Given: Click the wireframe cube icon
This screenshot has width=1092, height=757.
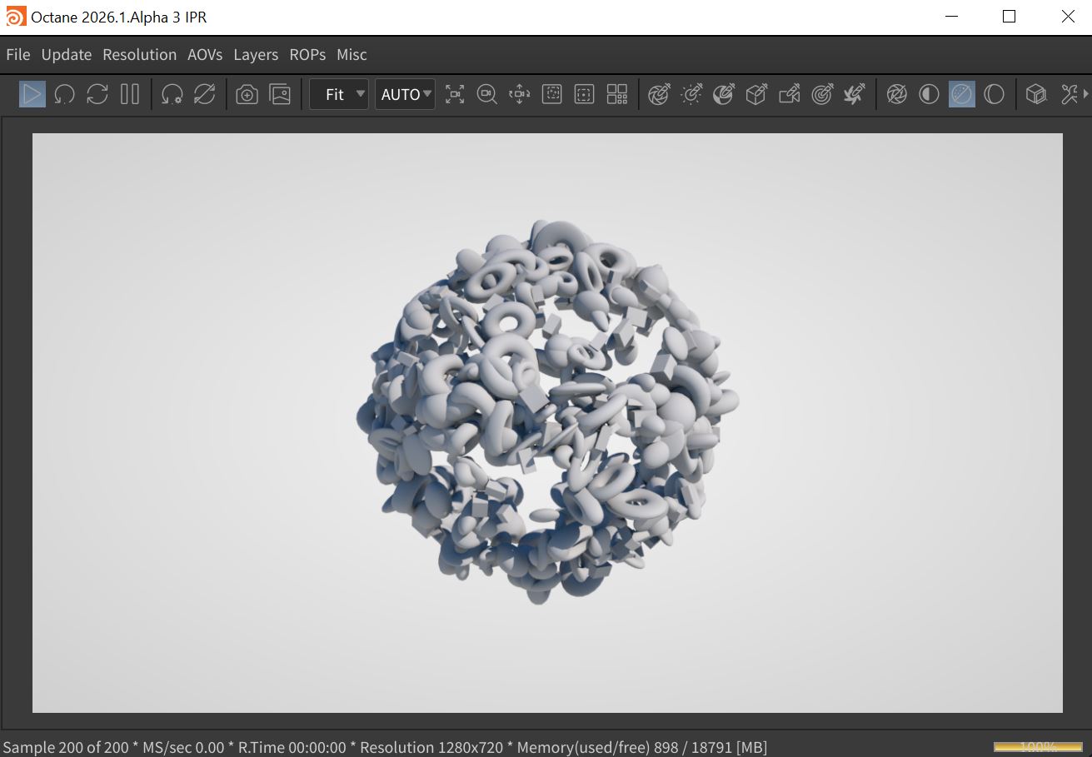Looking at the screenshot, I should click(x=1035, y=94).
